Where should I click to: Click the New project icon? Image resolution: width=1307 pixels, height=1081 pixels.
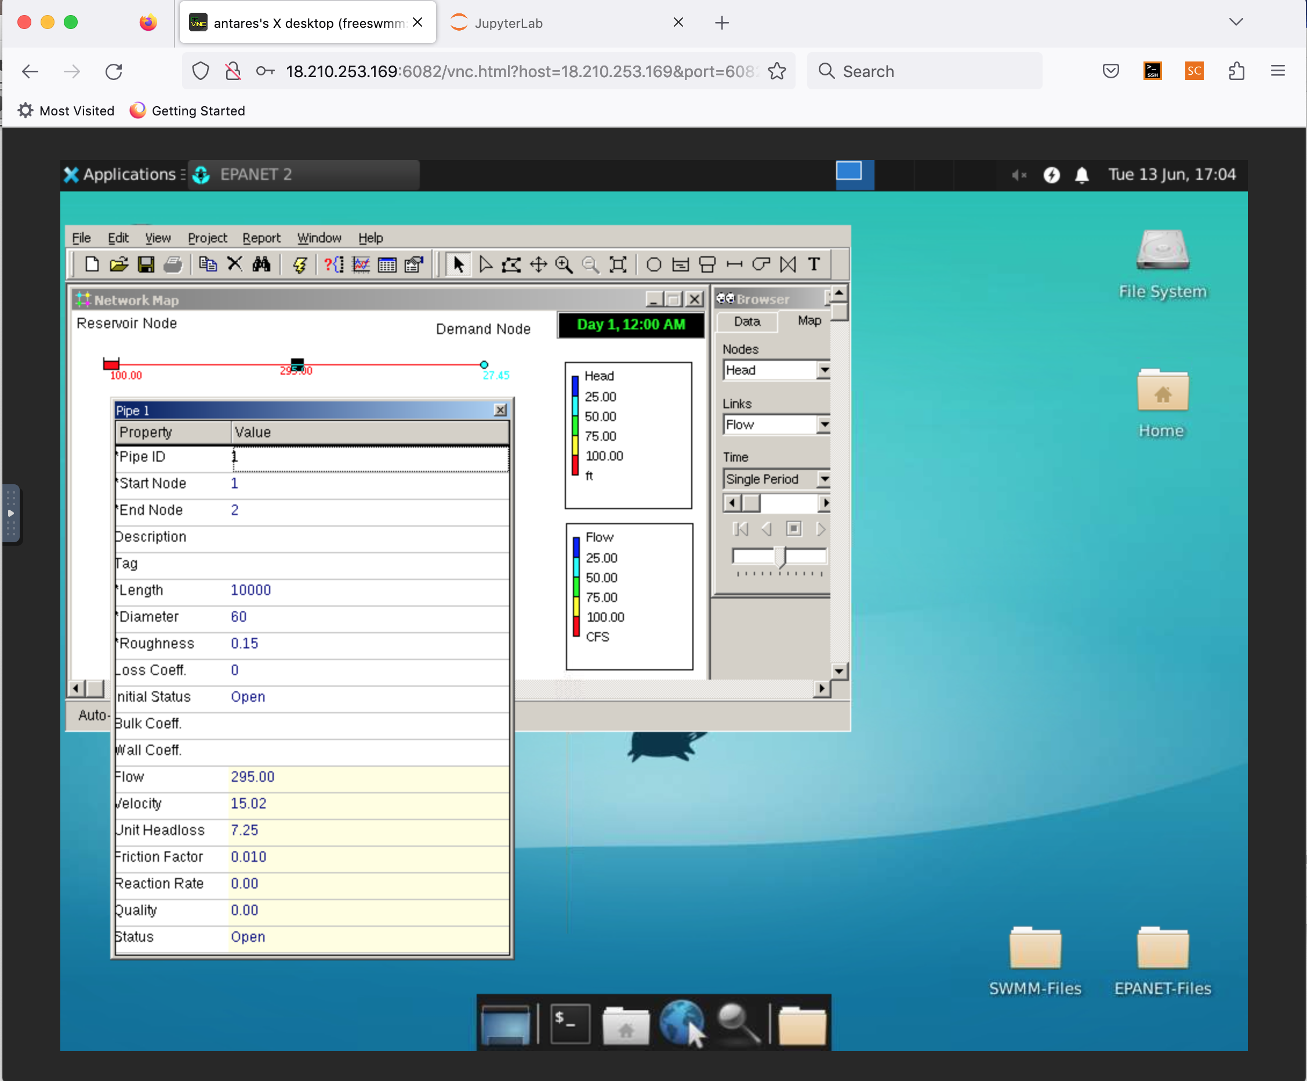92,264
